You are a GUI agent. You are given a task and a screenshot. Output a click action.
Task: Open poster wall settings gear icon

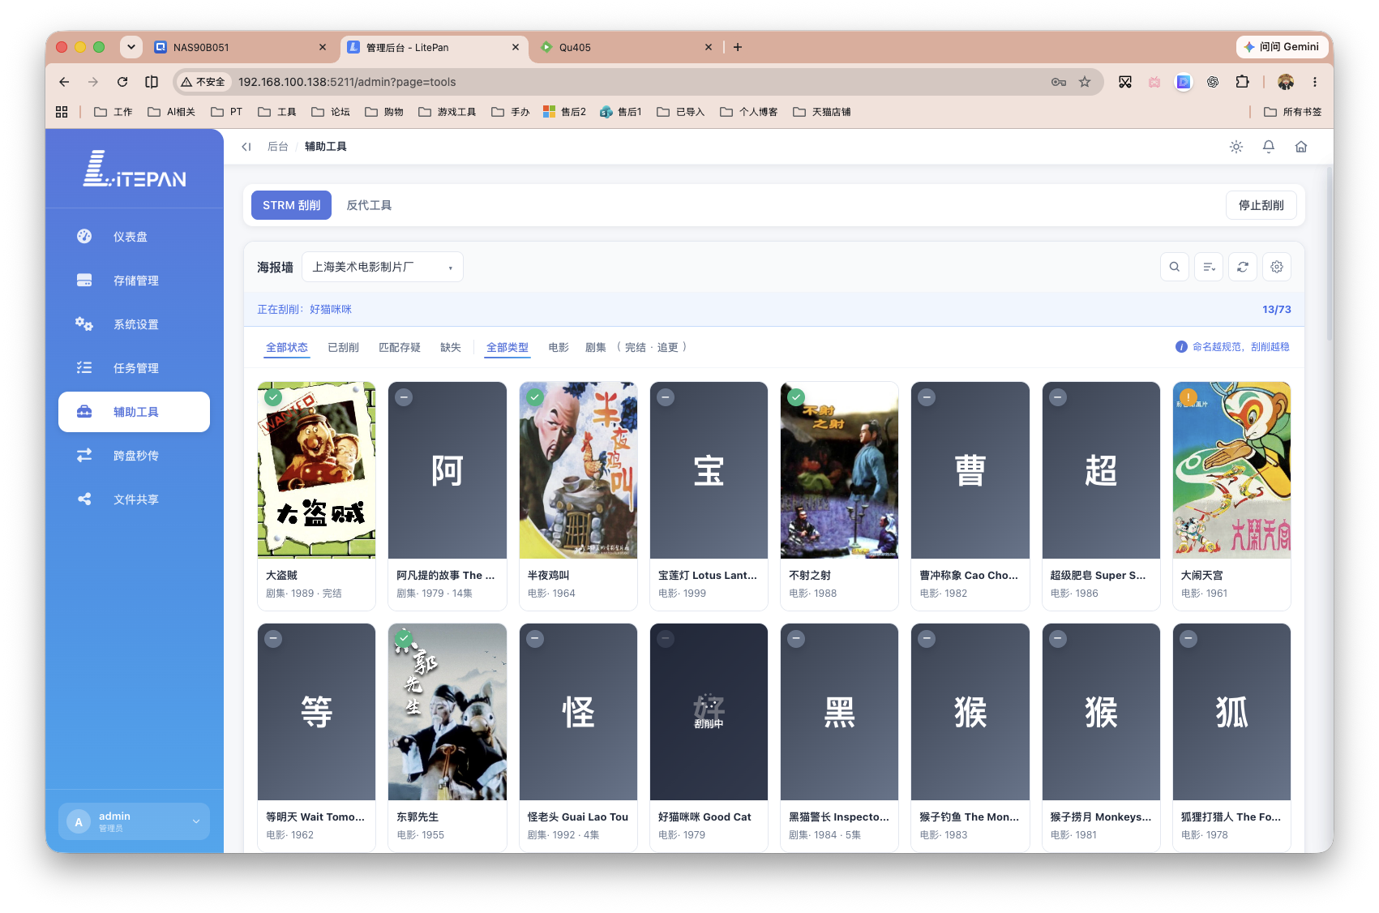point(1277,267)
